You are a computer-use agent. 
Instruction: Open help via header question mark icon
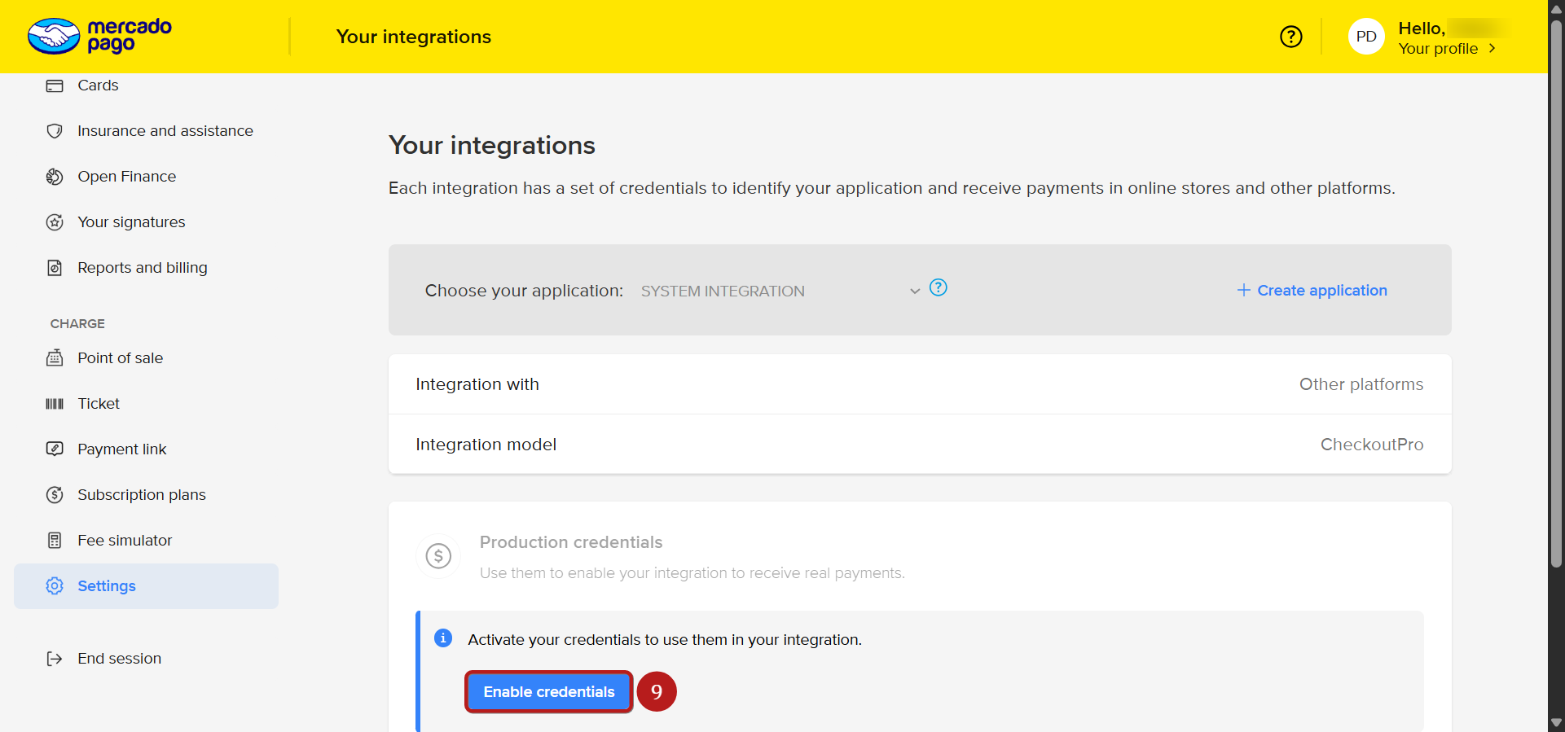1290,37
